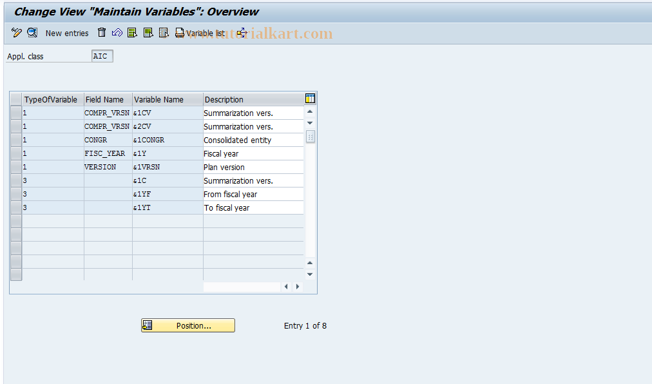Click the lower scroll-up arrow near table bottom
Image resolution: width=652 pixels, height=384 pixels.
point(310,263)
